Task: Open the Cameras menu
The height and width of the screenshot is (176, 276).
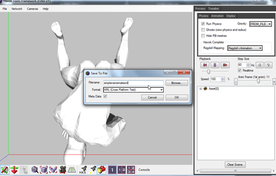Action: pyautogui.click(x=32, y=9)
